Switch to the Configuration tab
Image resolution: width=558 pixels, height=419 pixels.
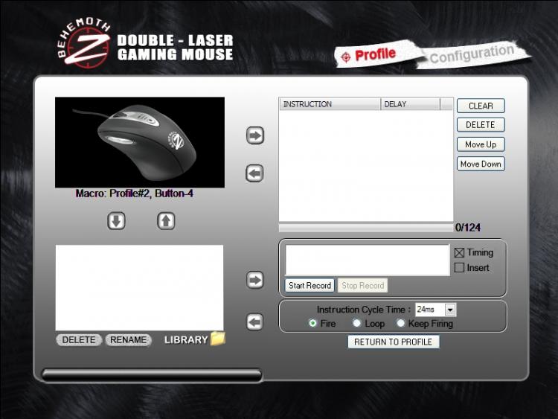point(472,54)
